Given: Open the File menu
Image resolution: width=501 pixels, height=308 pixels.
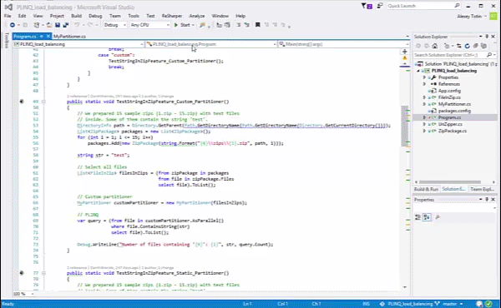Looking at the screenshot, I should click(8, 16).
